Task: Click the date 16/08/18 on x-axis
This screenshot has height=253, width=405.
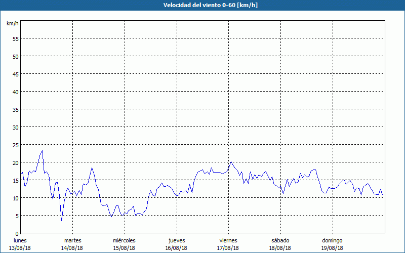Action: (176, 248)
